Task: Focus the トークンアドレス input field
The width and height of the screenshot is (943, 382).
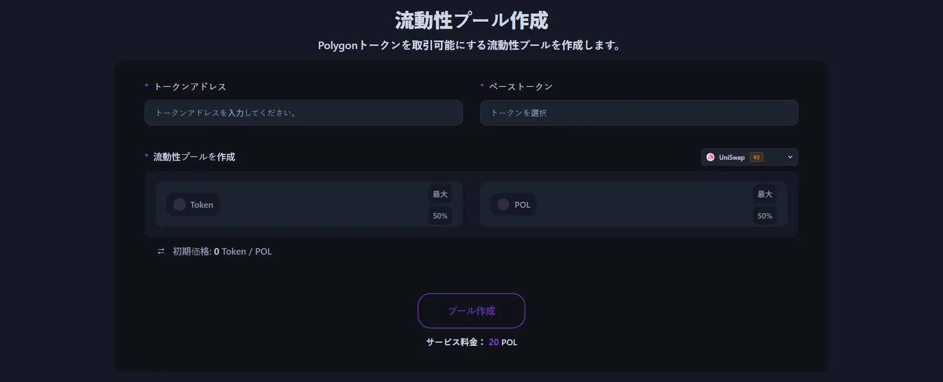Action: [303, 113]
